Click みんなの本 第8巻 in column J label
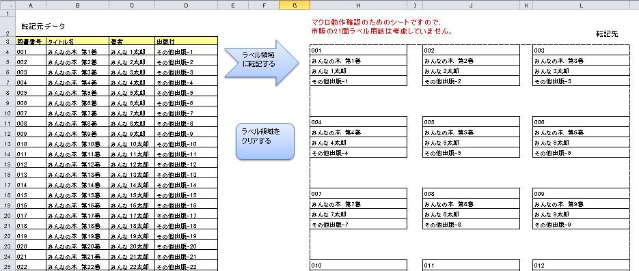 [471, 204]
